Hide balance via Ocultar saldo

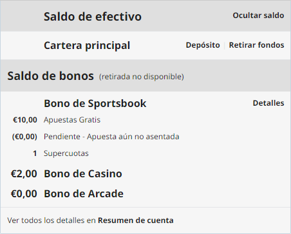[x=258, y=15]
